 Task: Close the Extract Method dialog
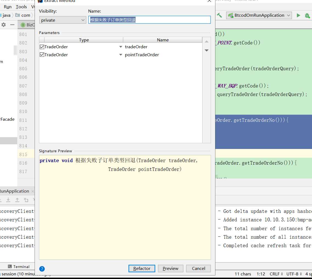(x=209, y=1)
